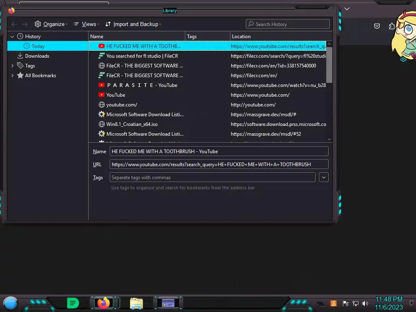Image resolution: width=416 pixels, height=312 pixels.
Task: Open the Import and Backup menu
Action: coord(133,24)
